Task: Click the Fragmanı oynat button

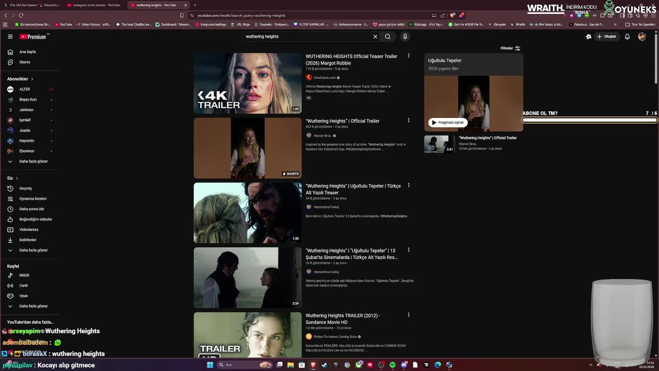Action: click(x=448, y=123)
